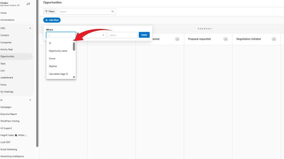Click the Proposal requested count badge

[225, 39]
